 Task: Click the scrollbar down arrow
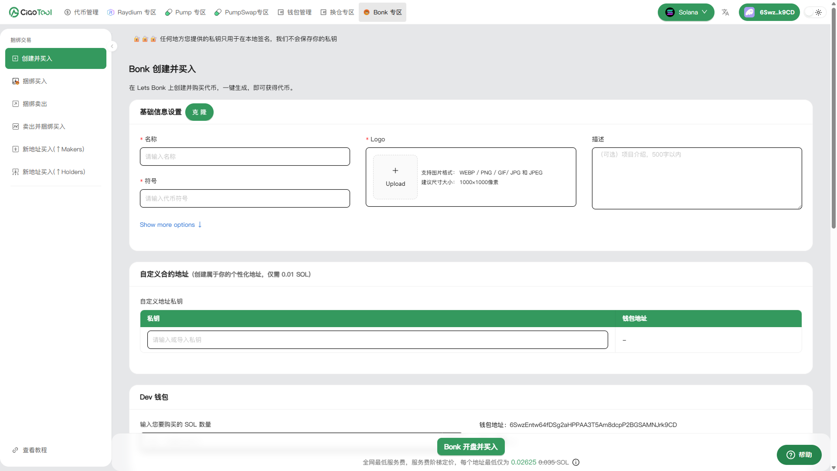coord(834,468)
